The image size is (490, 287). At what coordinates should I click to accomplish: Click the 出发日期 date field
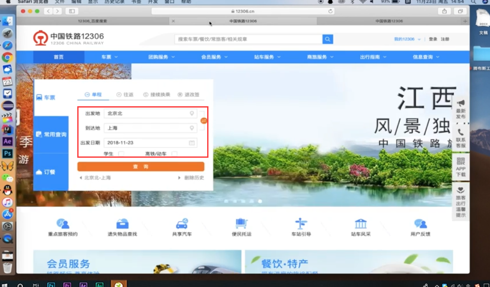pyautogui.click(x=150, y=143)
